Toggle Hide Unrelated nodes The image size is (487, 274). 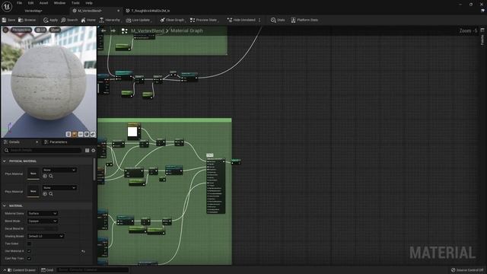241,20
